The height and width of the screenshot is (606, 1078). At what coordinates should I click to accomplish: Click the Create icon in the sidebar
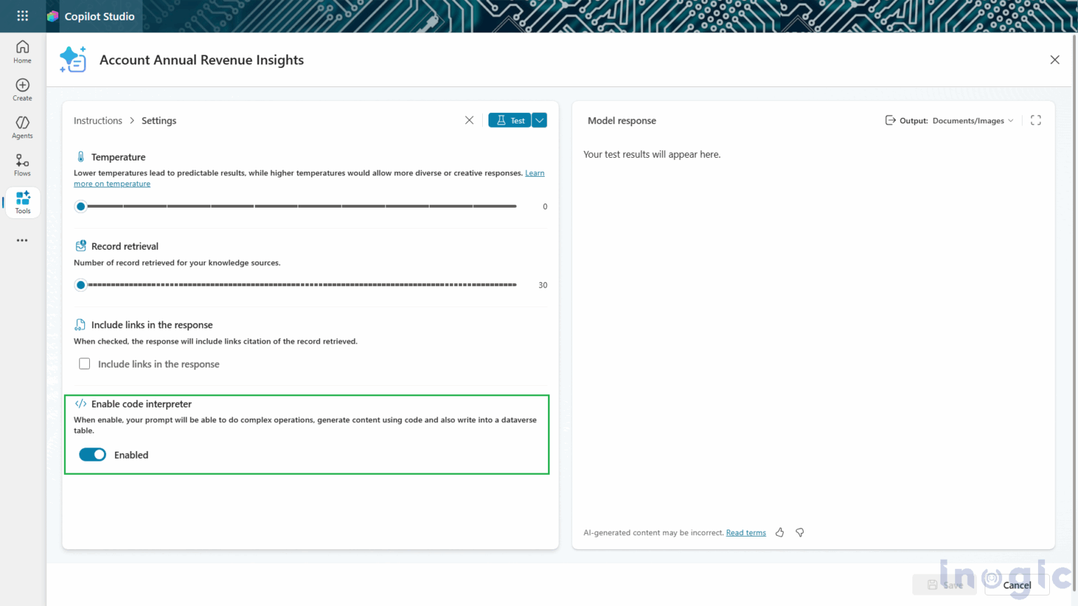(x=22, y=87)
